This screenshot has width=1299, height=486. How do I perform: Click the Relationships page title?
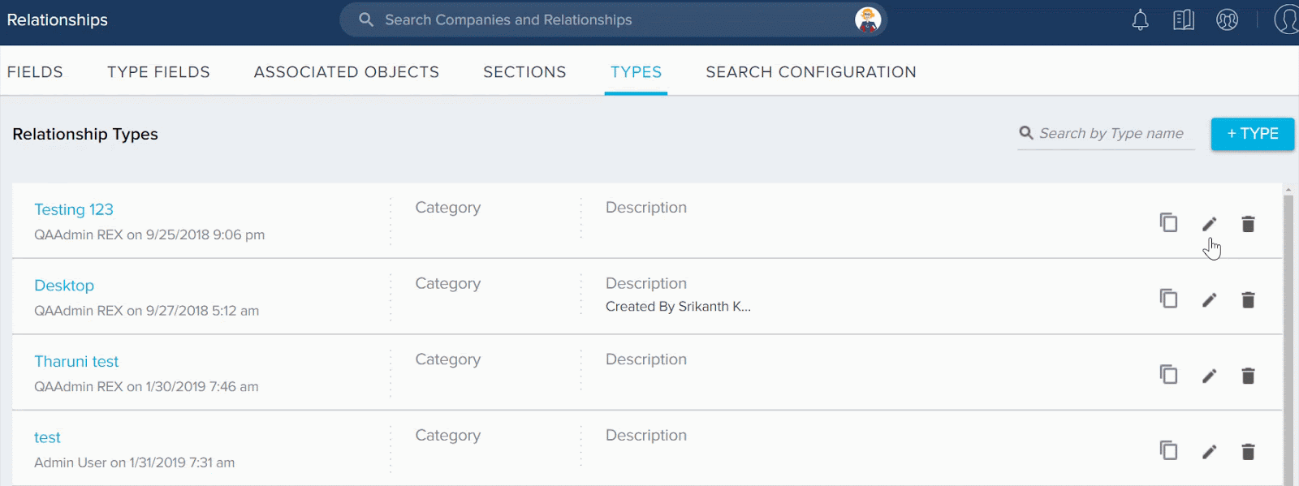click(x=58, y=19)
